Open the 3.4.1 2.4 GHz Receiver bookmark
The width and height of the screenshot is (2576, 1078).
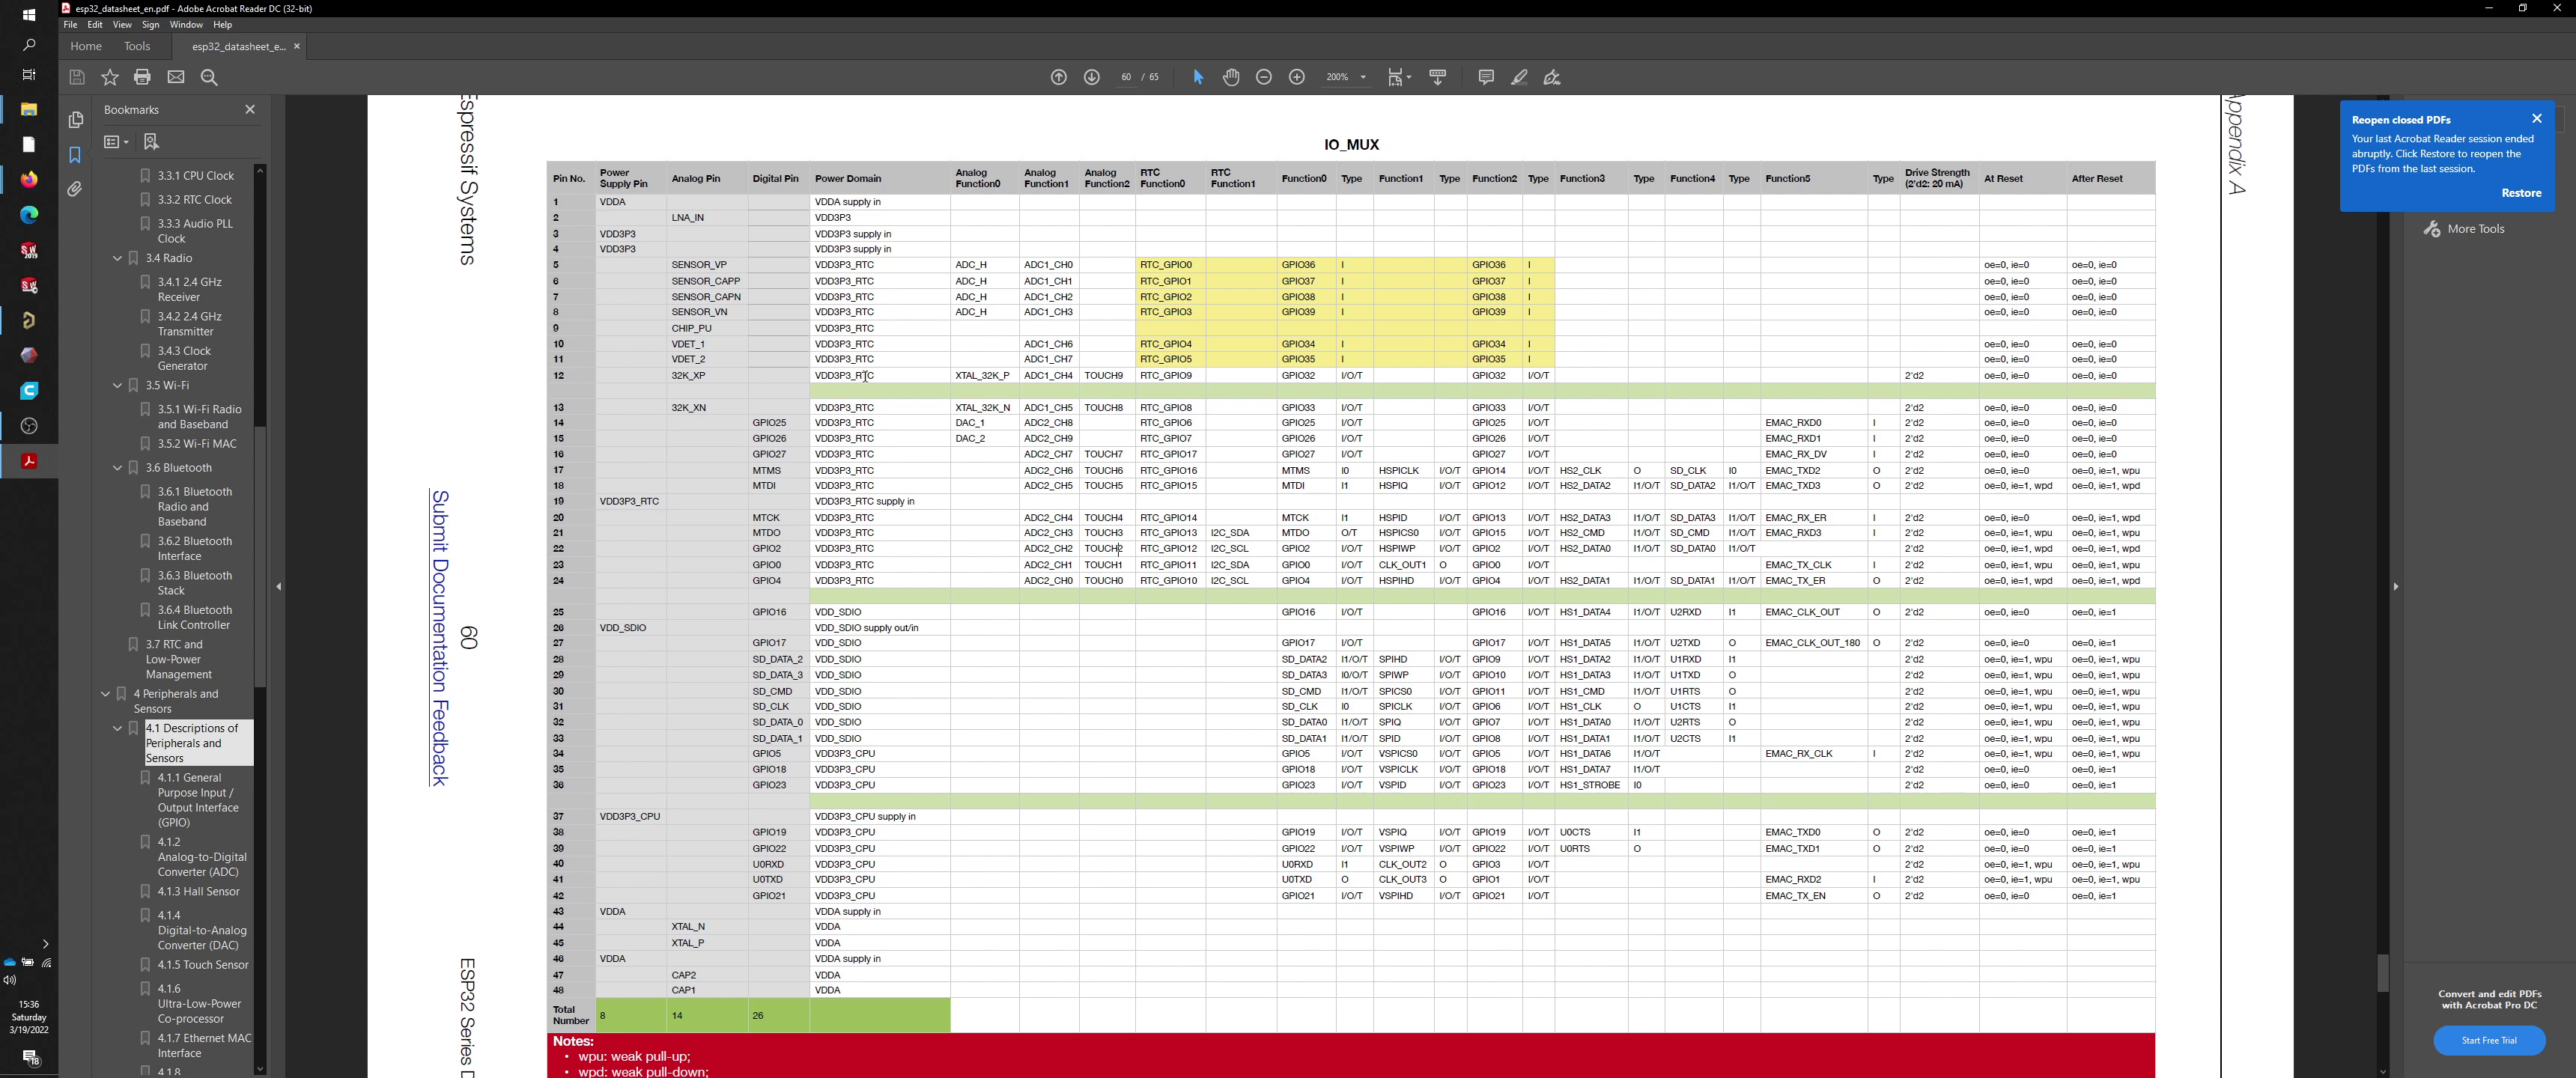190,289
